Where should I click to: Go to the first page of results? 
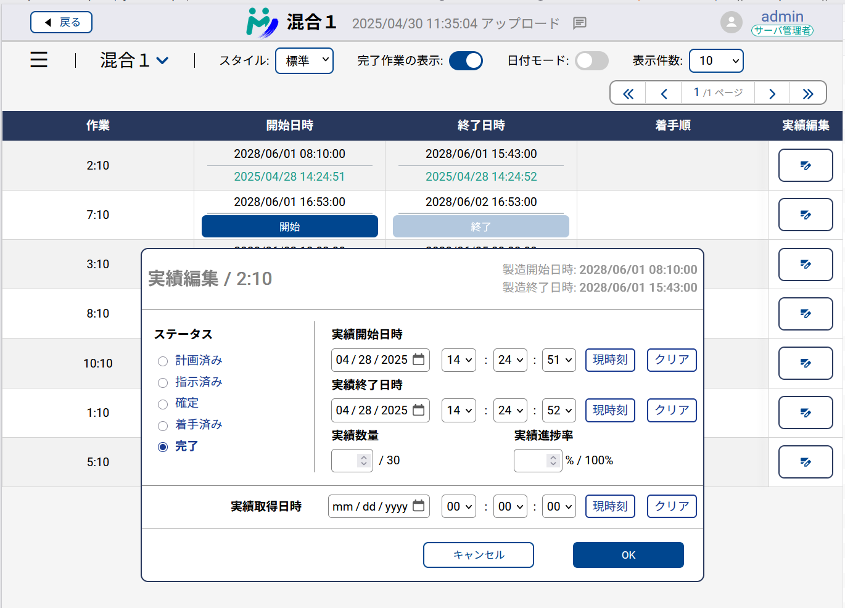(x=628, y=94)
